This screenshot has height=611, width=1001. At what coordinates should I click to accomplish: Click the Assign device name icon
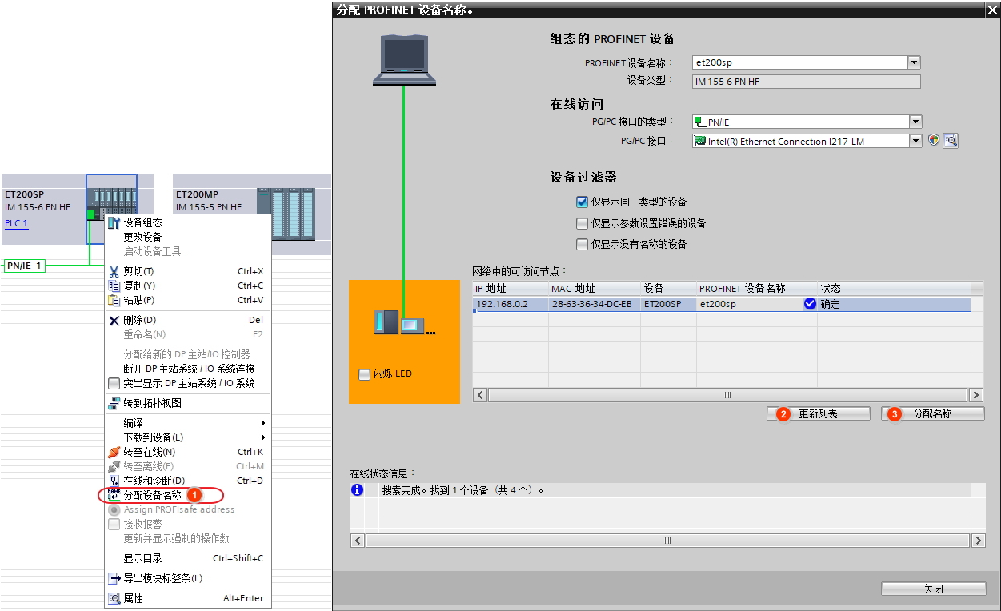[x=114, y=495]
